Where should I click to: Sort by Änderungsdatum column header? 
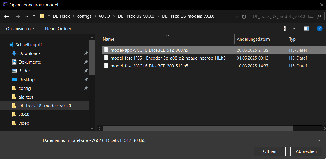click(x=253, y=39)
